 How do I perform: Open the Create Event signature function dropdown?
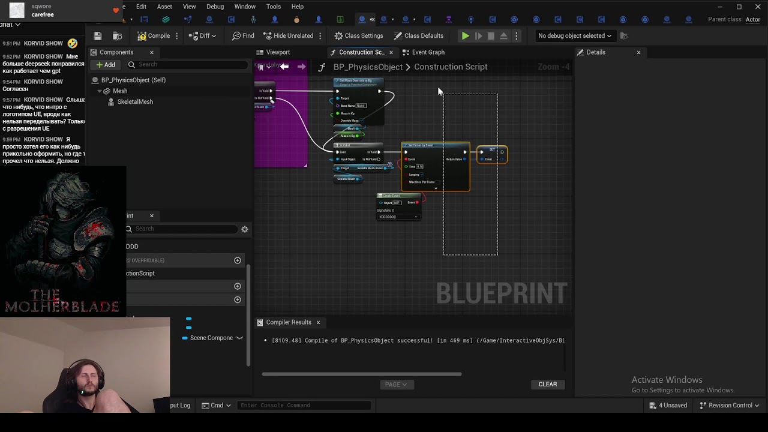(x=398, y=217)
